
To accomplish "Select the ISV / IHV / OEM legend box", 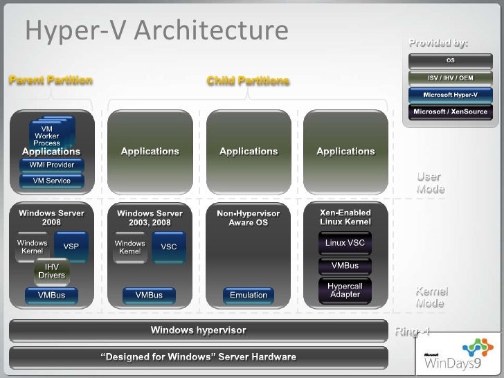I will click(x=450, y=78).
